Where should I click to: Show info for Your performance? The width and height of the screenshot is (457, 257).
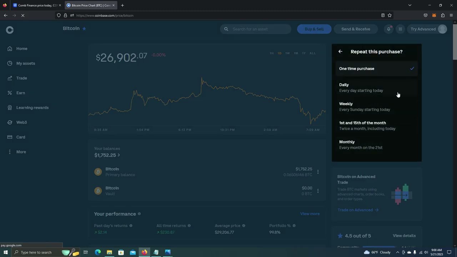pyautogui.click(x=139, y=214)
